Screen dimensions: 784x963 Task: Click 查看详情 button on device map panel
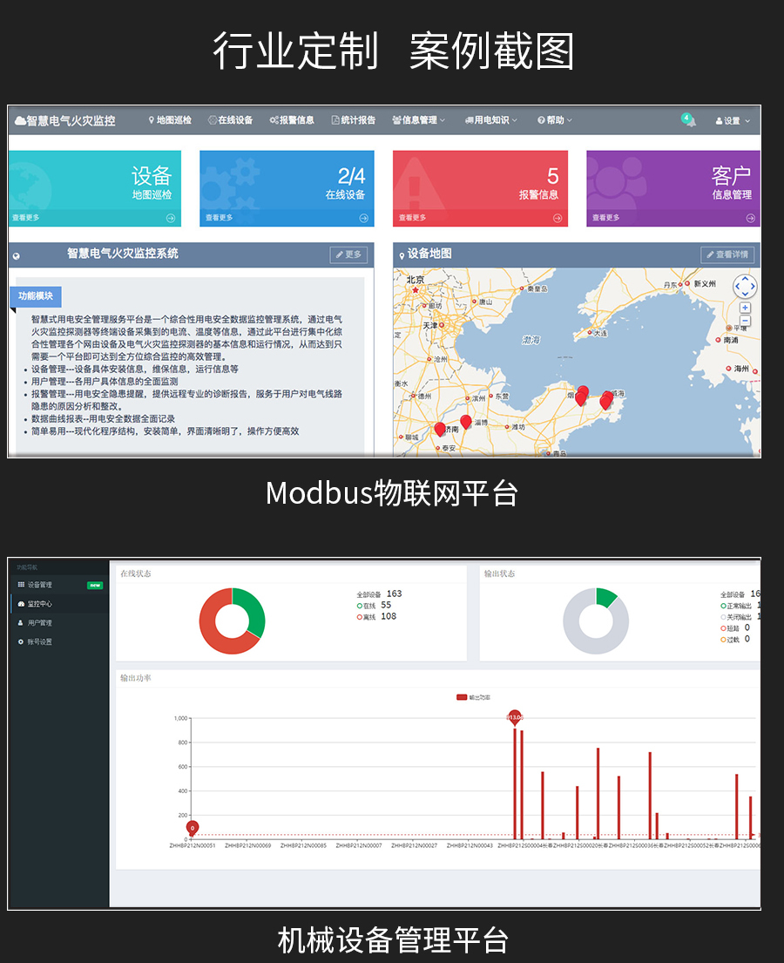click(727, 254)
